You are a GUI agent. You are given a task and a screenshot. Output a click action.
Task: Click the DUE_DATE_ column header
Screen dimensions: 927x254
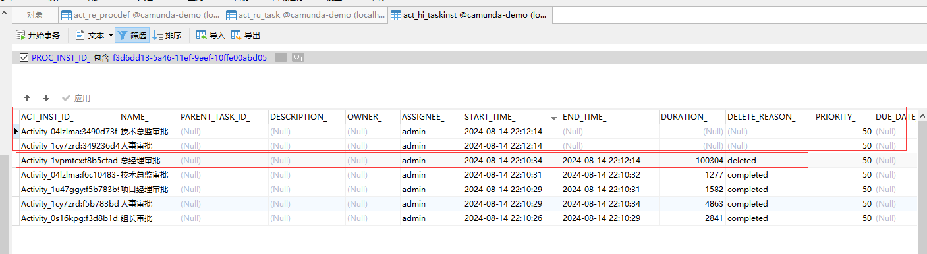[x=896, y=117]
